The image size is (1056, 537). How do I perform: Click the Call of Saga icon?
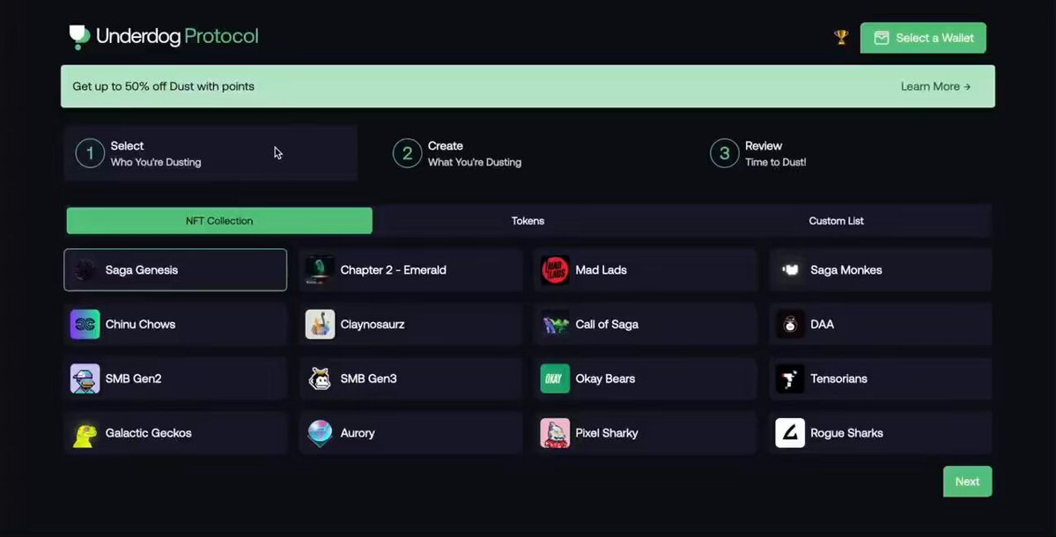(x=555, y=324)
